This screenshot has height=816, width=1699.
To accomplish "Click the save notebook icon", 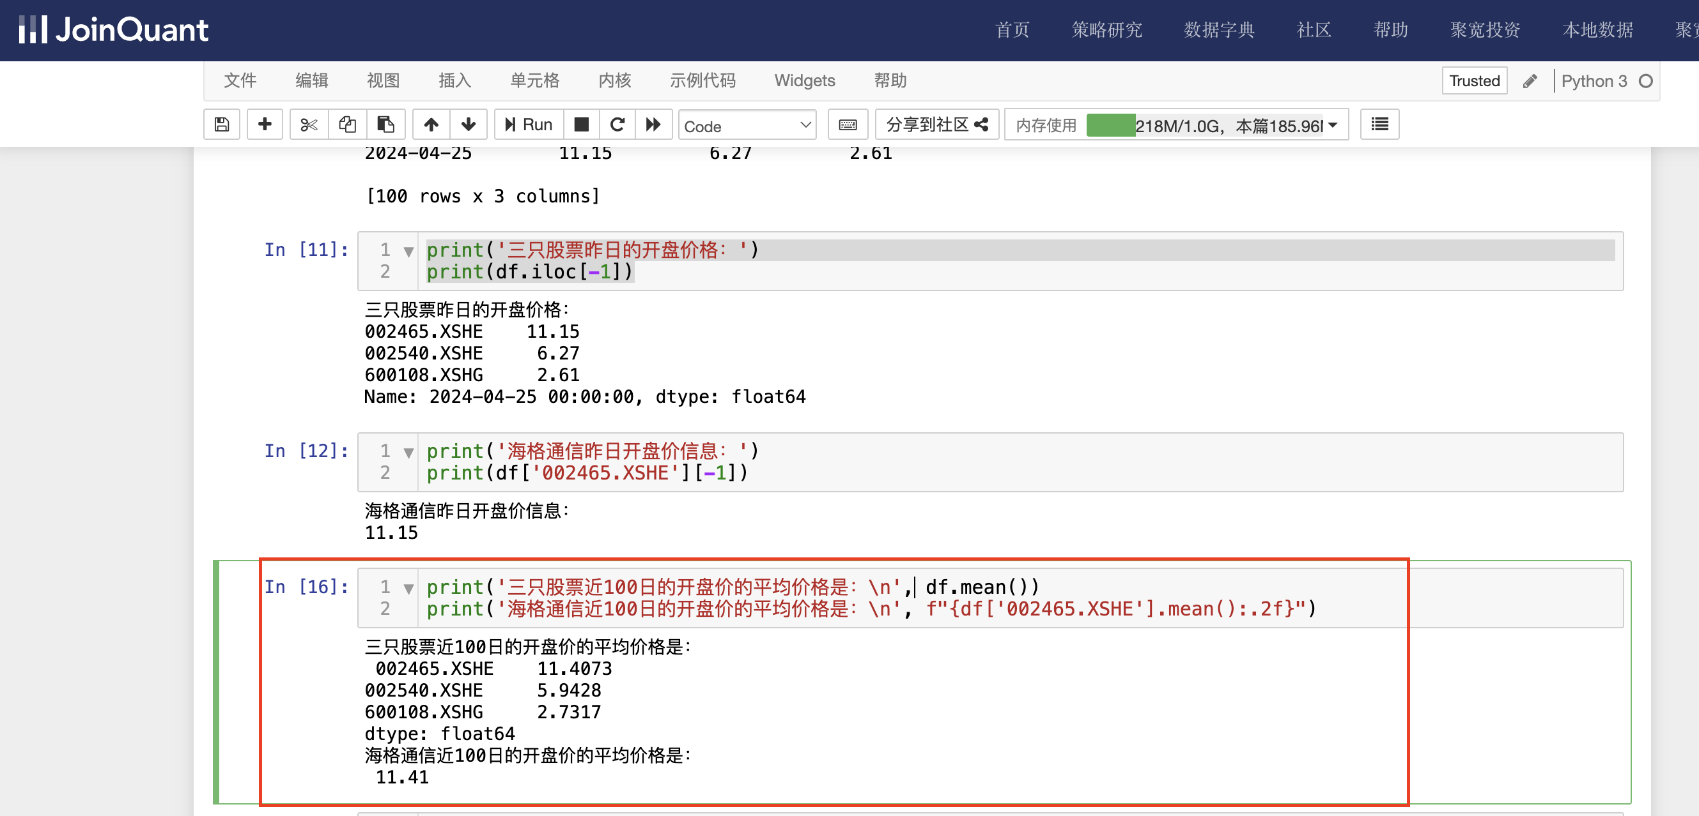I will (222, 125).
